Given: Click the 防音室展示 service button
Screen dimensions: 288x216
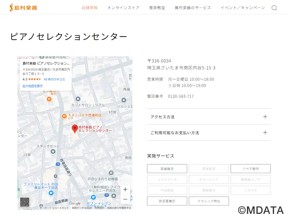Looking at the screenshot, I should coord(167,201).
